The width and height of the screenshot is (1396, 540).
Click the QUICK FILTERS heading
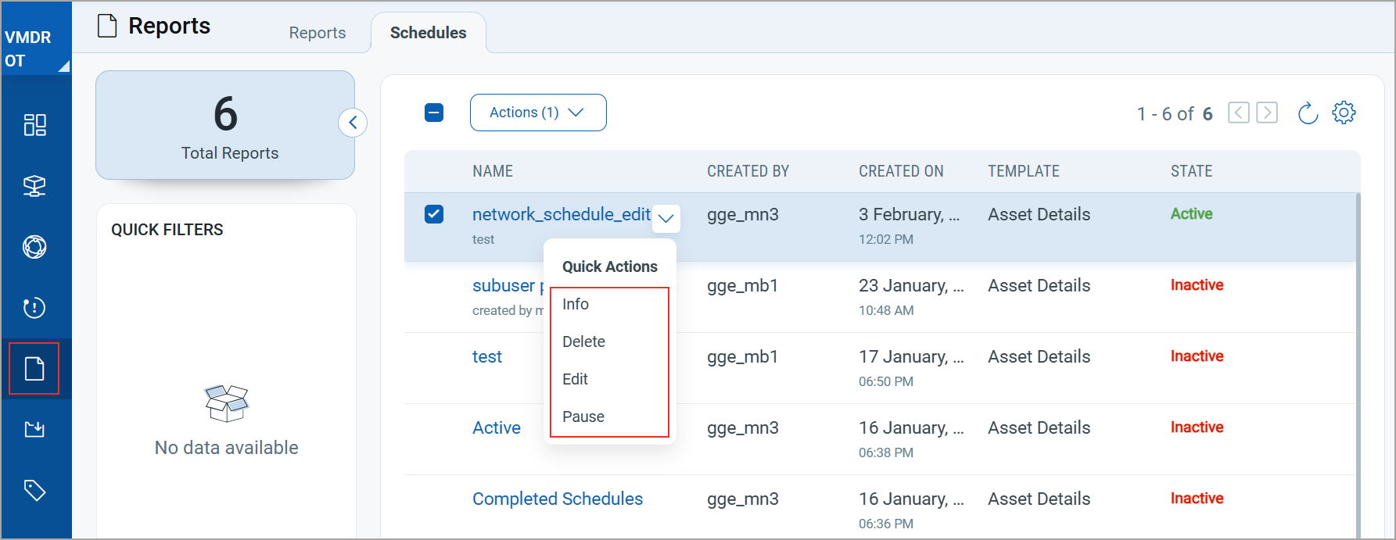coord(167,230)
